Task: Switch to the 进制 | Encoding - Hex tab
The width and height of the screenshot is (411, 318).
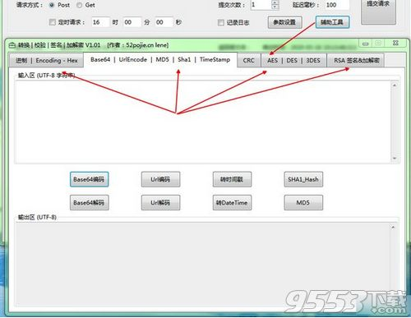Action: click(x=46, y=61)
